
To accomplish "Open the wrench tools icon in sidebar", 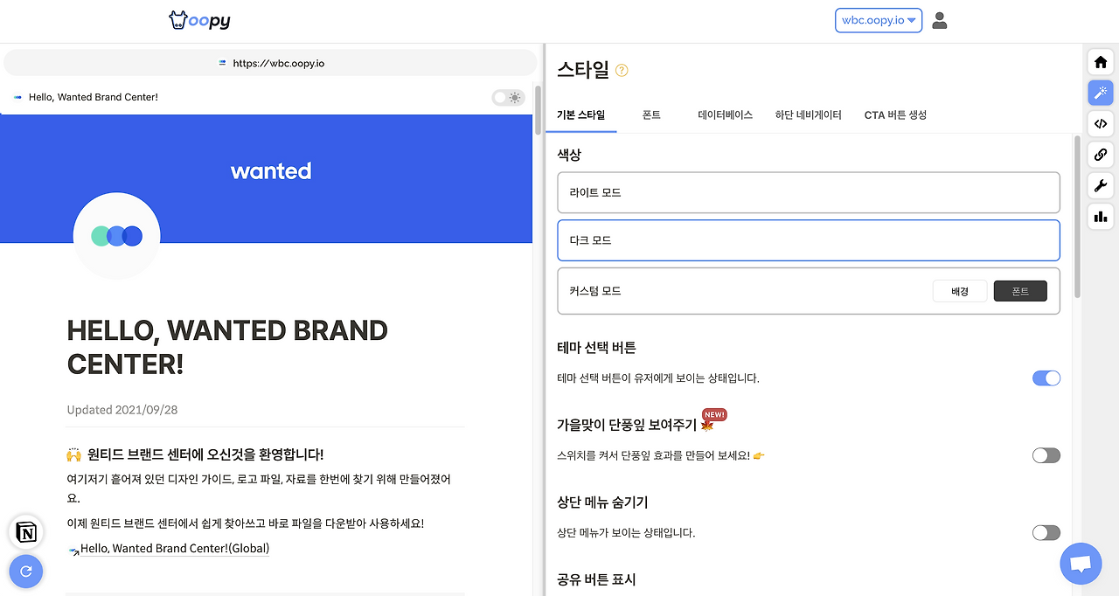I will tap(1101, 185).
